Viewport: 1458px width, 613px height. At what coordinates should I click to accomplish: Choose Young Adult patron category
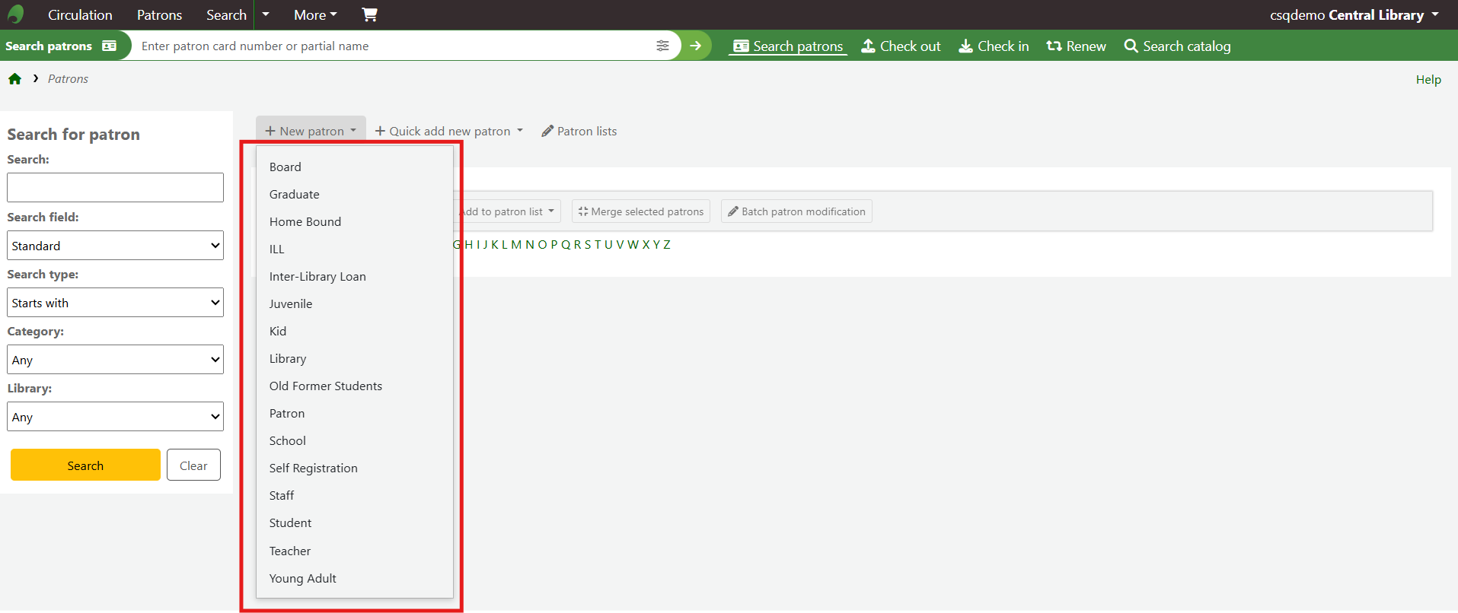(x=355, y=578)
